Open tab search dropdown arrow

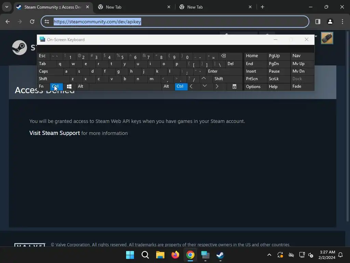click(7, 7)
